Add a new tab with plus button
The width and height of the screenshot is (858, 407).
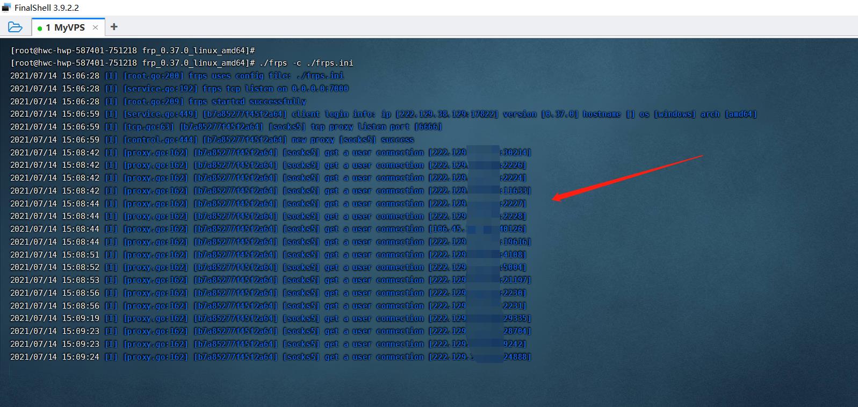pyautogui.click(x=113, y=27)
